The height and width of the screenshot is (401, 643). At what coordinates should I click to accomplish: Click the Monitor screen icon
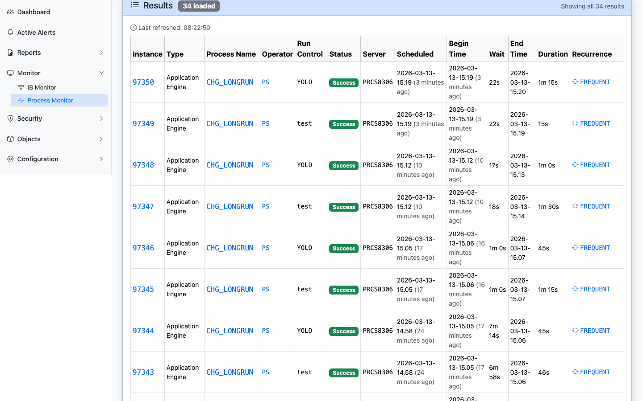10,73
